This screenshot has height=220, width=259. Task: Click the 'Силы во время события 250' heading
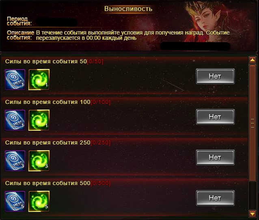click(x=48, y=142)
